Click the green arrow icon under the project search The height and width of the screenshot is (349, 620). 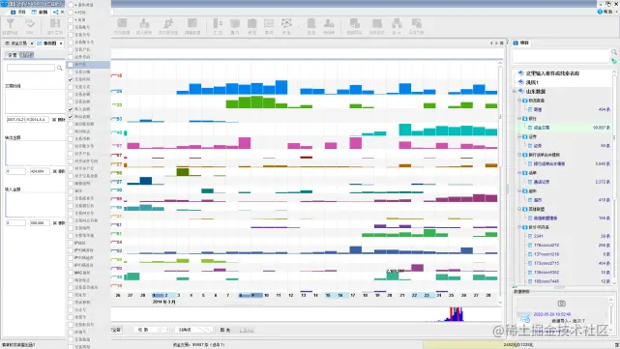point(614,61)
